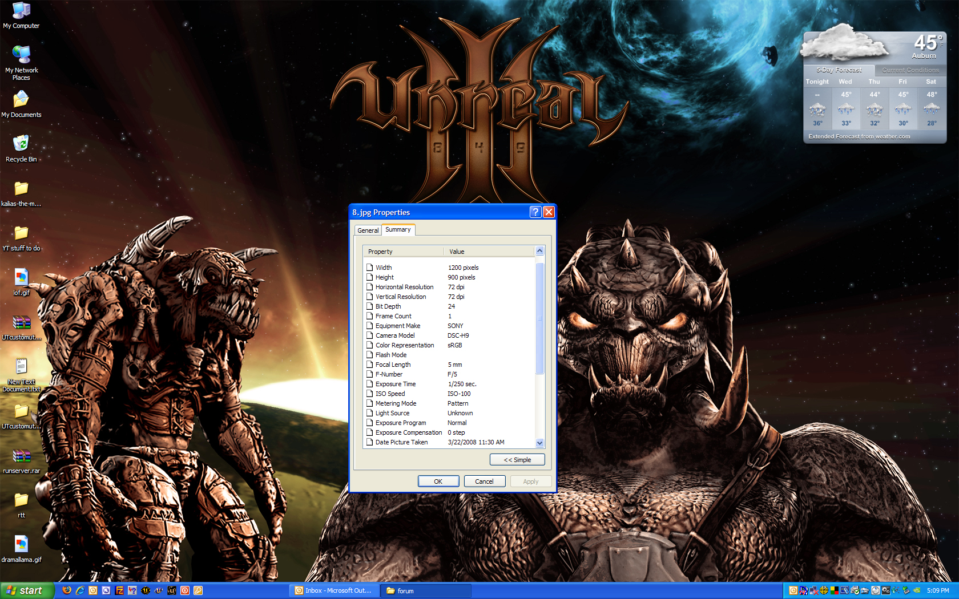Open Extended Forecast from weather.com link
The width and height of the screenshot is (959, 599).
[x=859, y=136]
